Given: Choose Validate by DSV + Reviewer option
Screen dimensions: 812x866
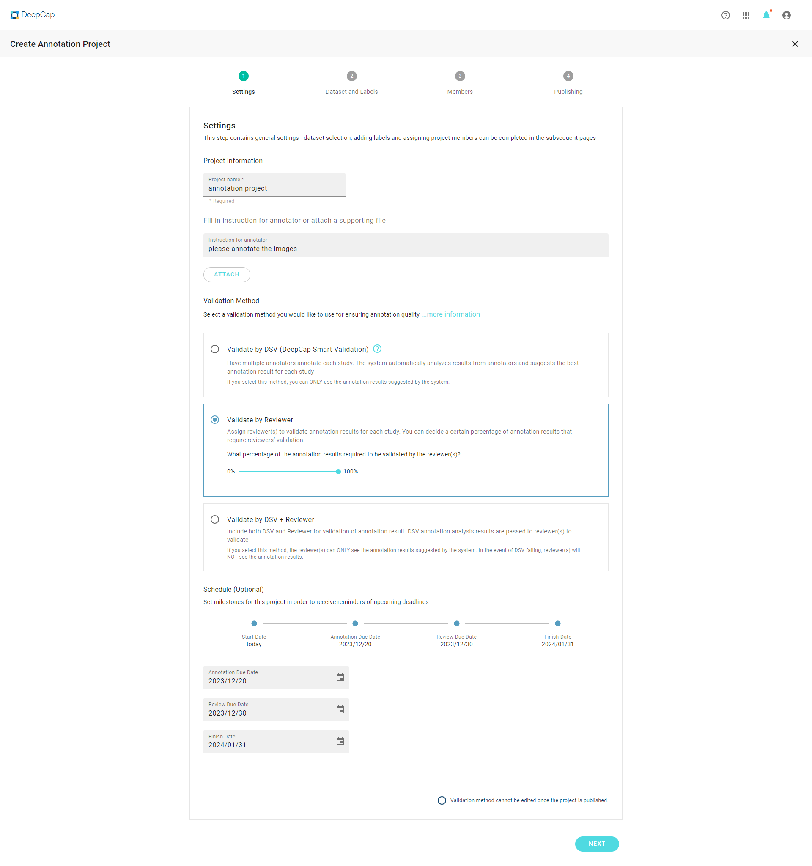Looking at the screenshot, I should [215, 520].
